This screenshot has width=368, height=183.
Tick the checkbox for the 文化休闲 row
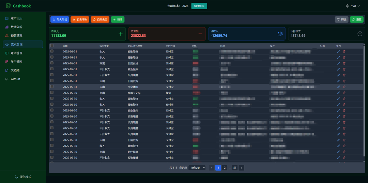52,87
